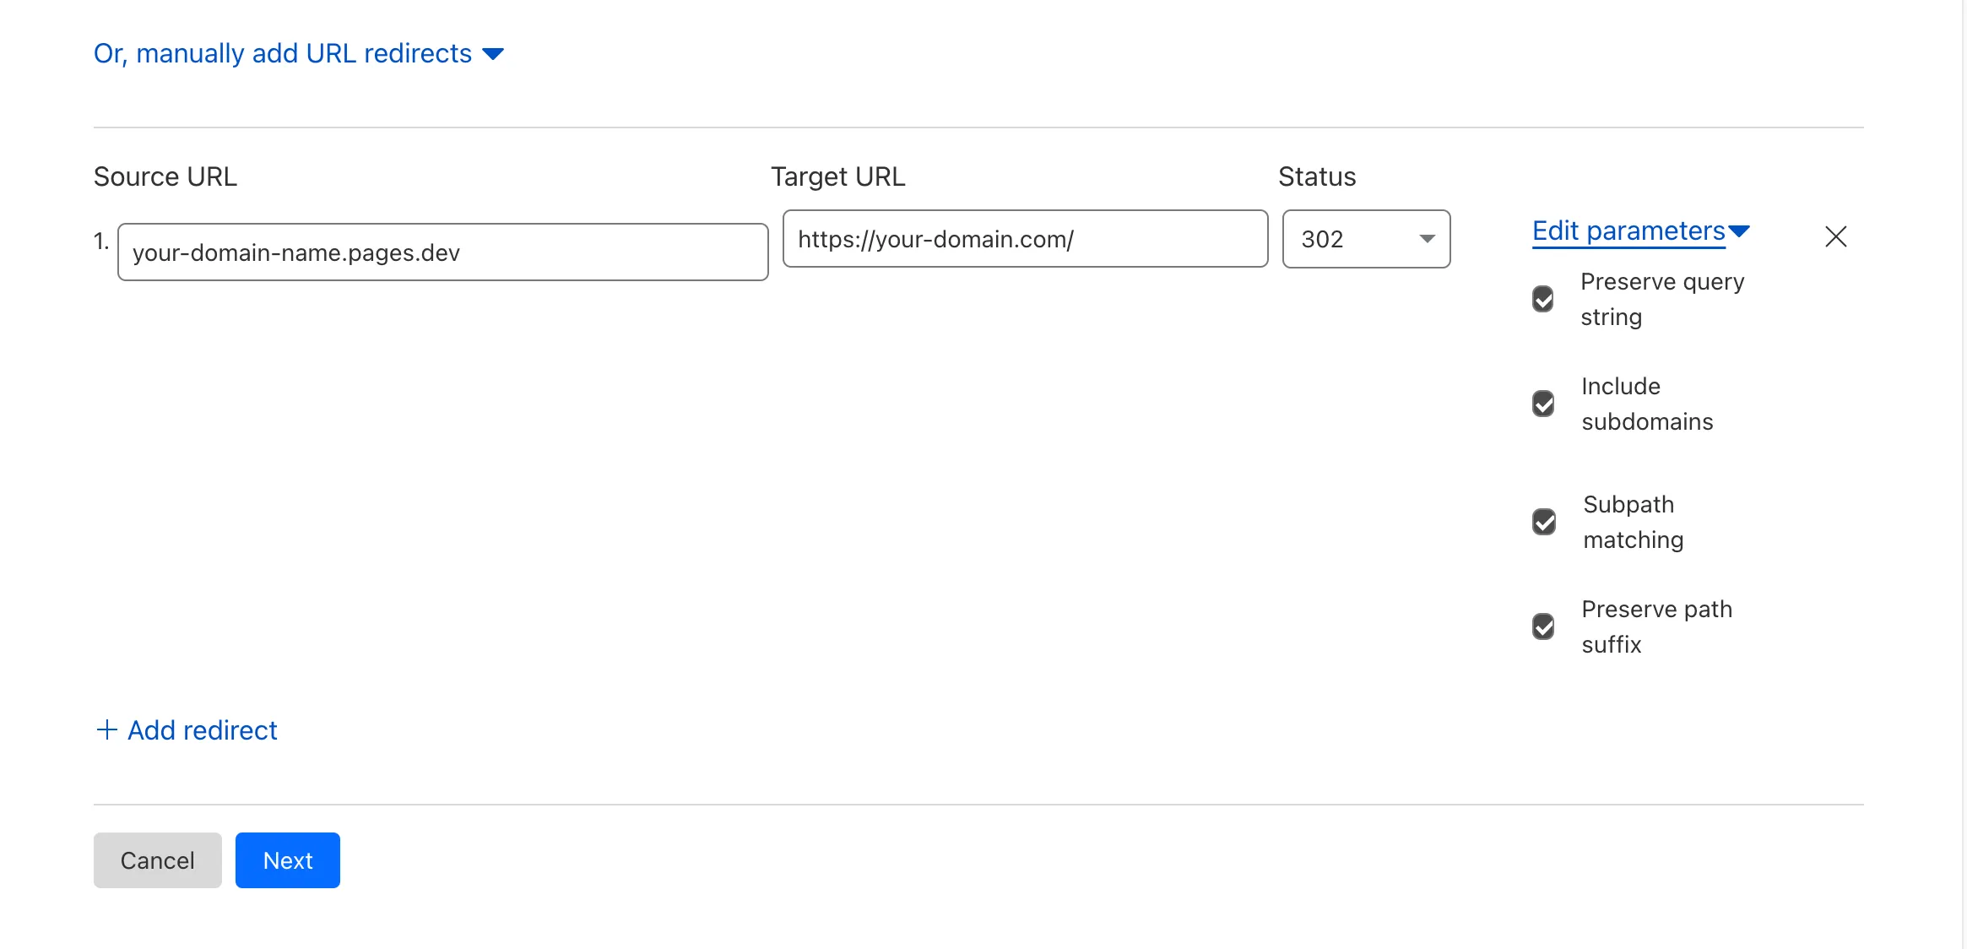Click the Include subdomains label text
Image resolution: width=1967 pixels, height=949 pixels.
[x=1646, y=404]
